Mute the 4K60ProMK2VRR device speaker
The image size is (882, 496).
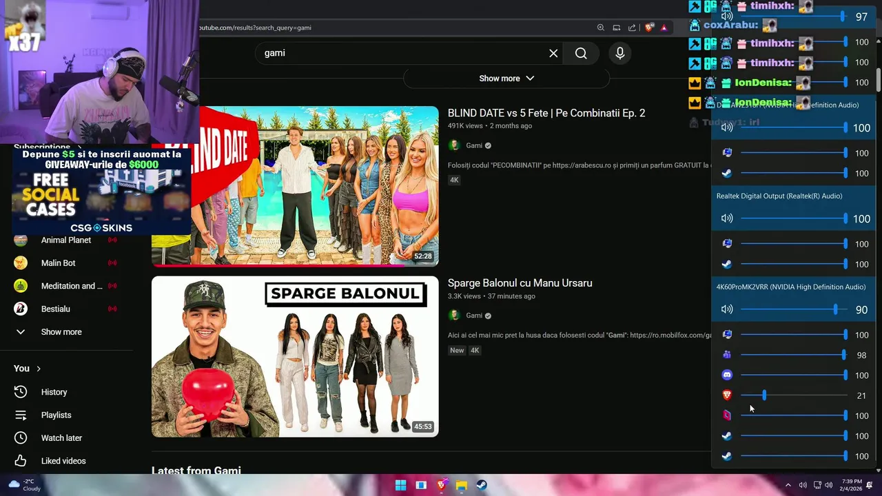[727, 309]
